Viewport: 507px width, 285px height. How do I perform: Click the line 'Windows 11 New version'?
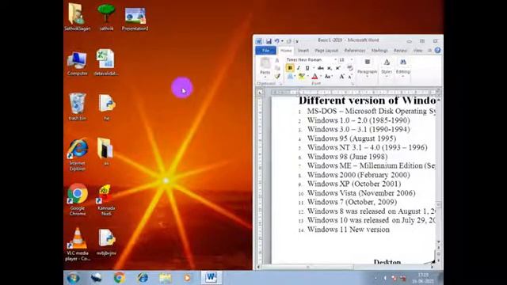click(349, 230)
